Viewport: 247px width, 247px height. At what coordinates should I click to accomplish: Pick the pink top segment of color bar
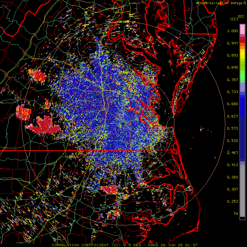[x=242, y=29]
